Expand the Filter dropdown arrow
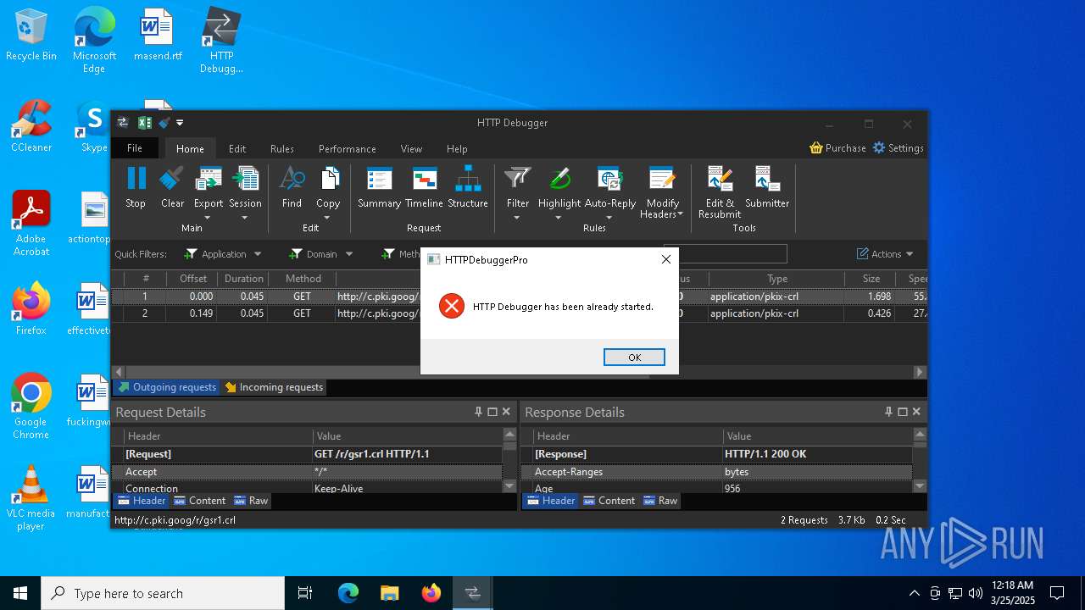 pyautogui.click(x=518, y=218)
